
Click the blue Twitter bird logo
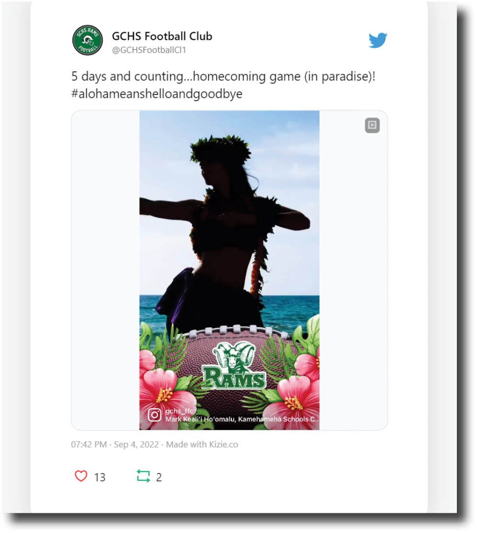tap(377, 41)
